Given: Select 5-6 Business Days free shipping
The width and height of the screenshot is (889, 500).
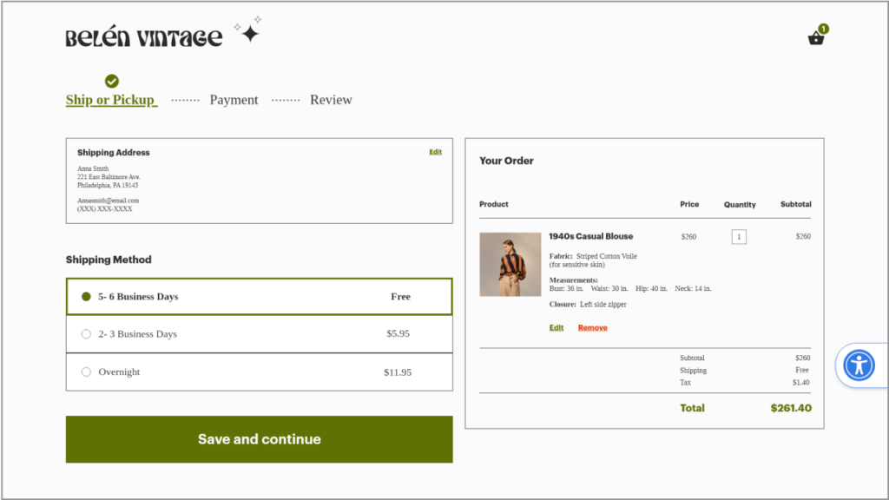Looking at the screenshot, I should pyautogui.click(x=86, y=296).
